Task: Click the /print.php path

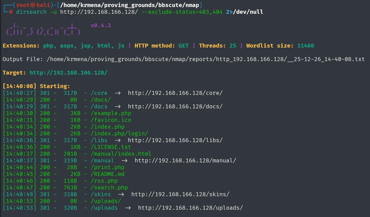Action: [108, 167]
